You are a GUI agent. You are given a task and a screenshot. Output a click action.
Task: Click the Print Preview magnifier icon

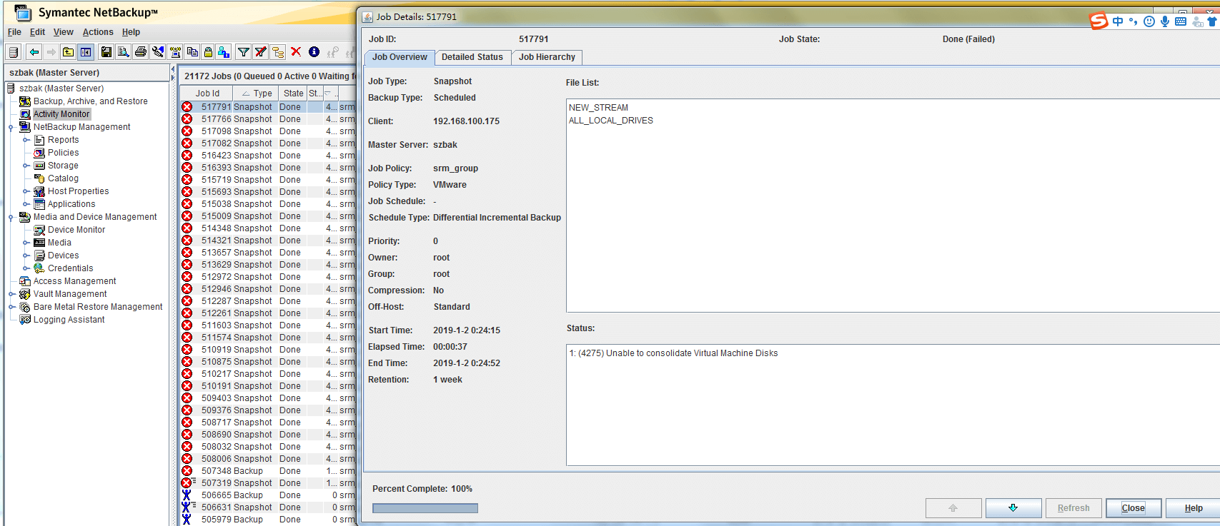(x=124, y=52)
